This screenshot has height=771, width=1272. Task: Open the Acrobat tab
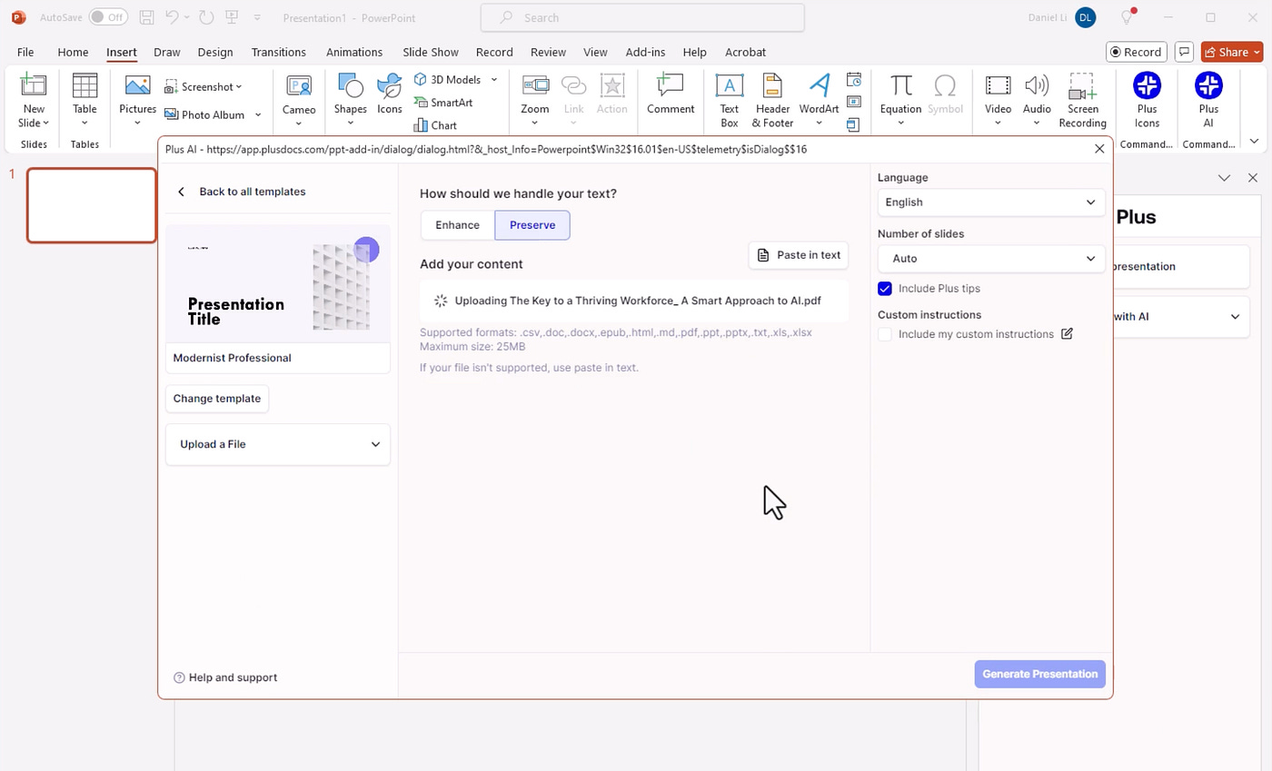[x=745, y=52]
